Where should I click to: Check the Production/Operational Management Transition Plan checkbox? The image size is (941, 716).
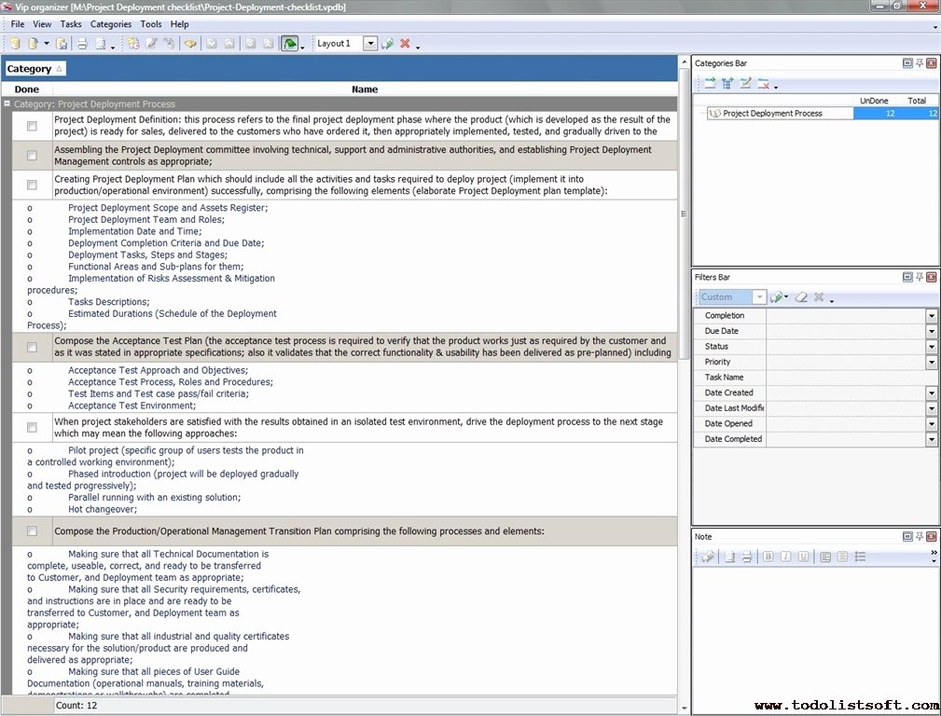(x=32, y=531)
